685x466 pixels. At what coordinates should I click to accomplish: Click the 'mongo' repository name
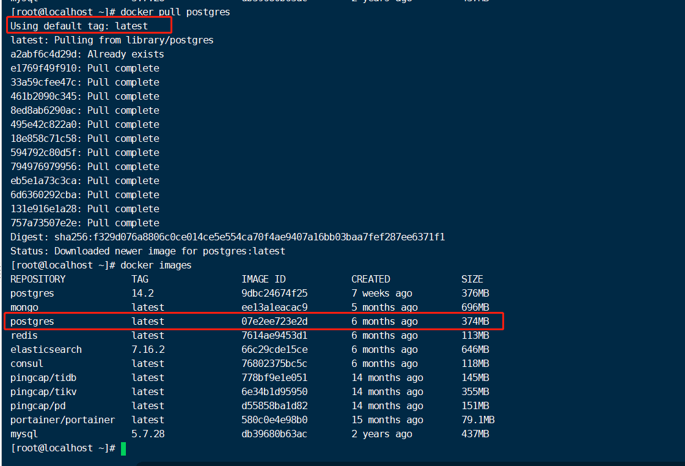24,308
